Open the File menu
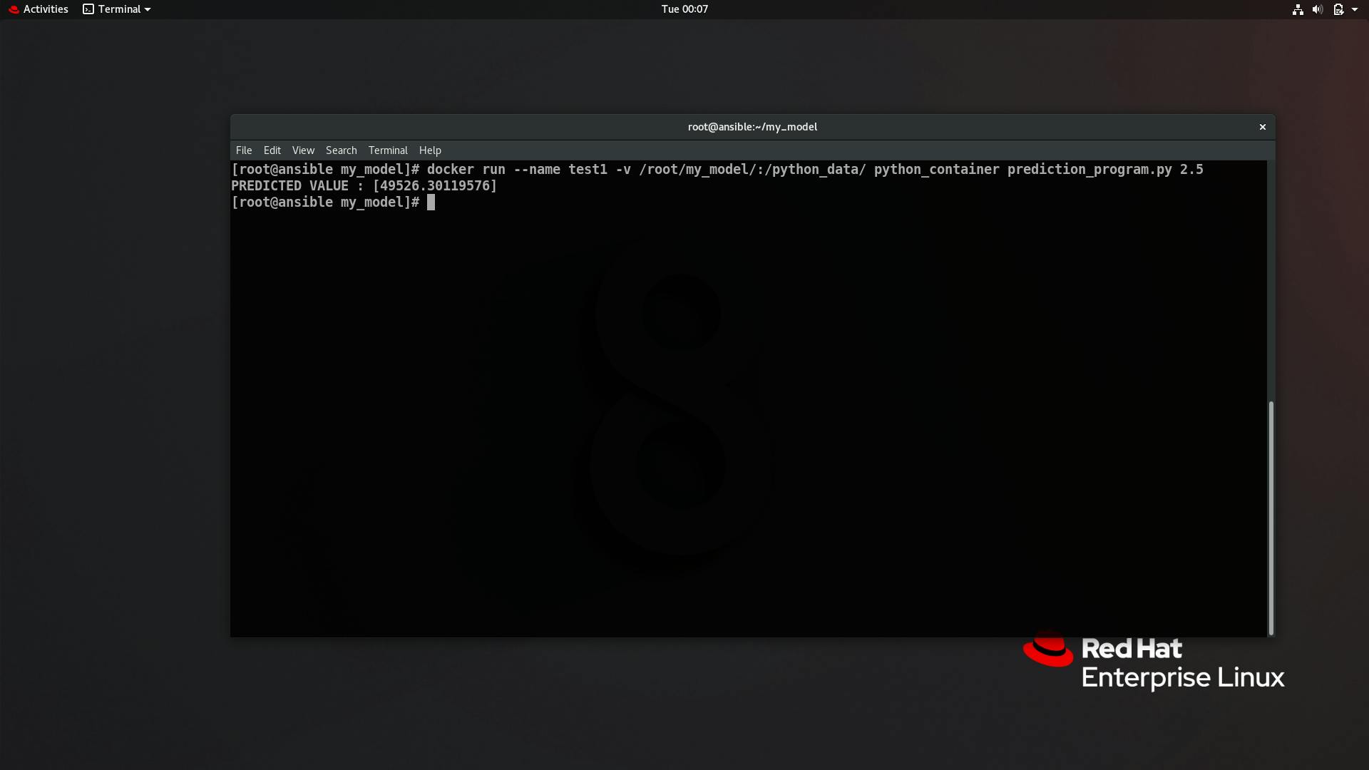 click(x=244, y=150)
